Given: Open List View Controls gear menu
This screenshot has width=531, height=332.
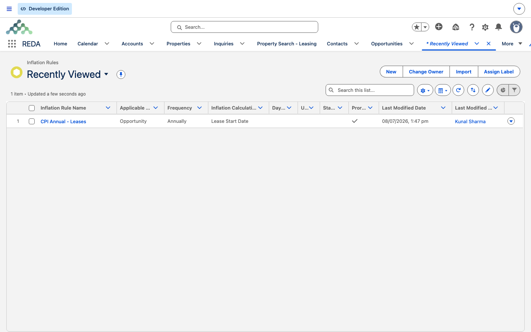Looking at the screenshot, I should [x=425, y=90].
